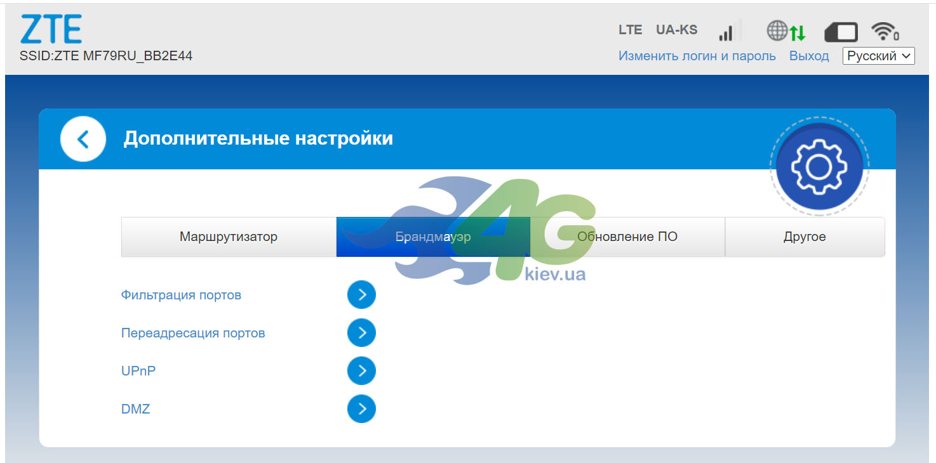
Task: Open the Переадресация портов link
Action: coord(193,333)
